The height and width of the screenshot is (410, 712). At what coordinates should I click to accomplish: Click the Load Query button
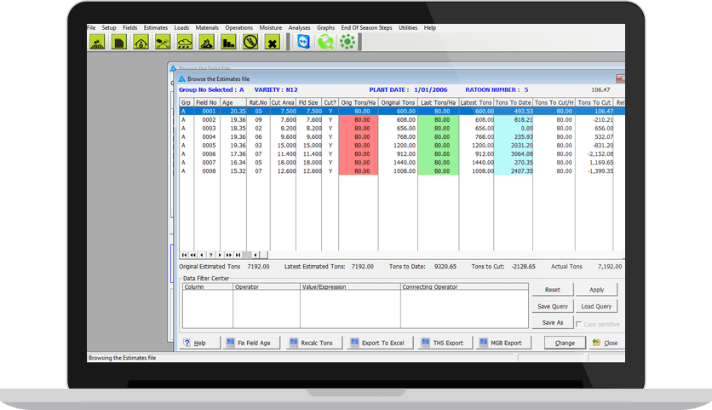597,306
